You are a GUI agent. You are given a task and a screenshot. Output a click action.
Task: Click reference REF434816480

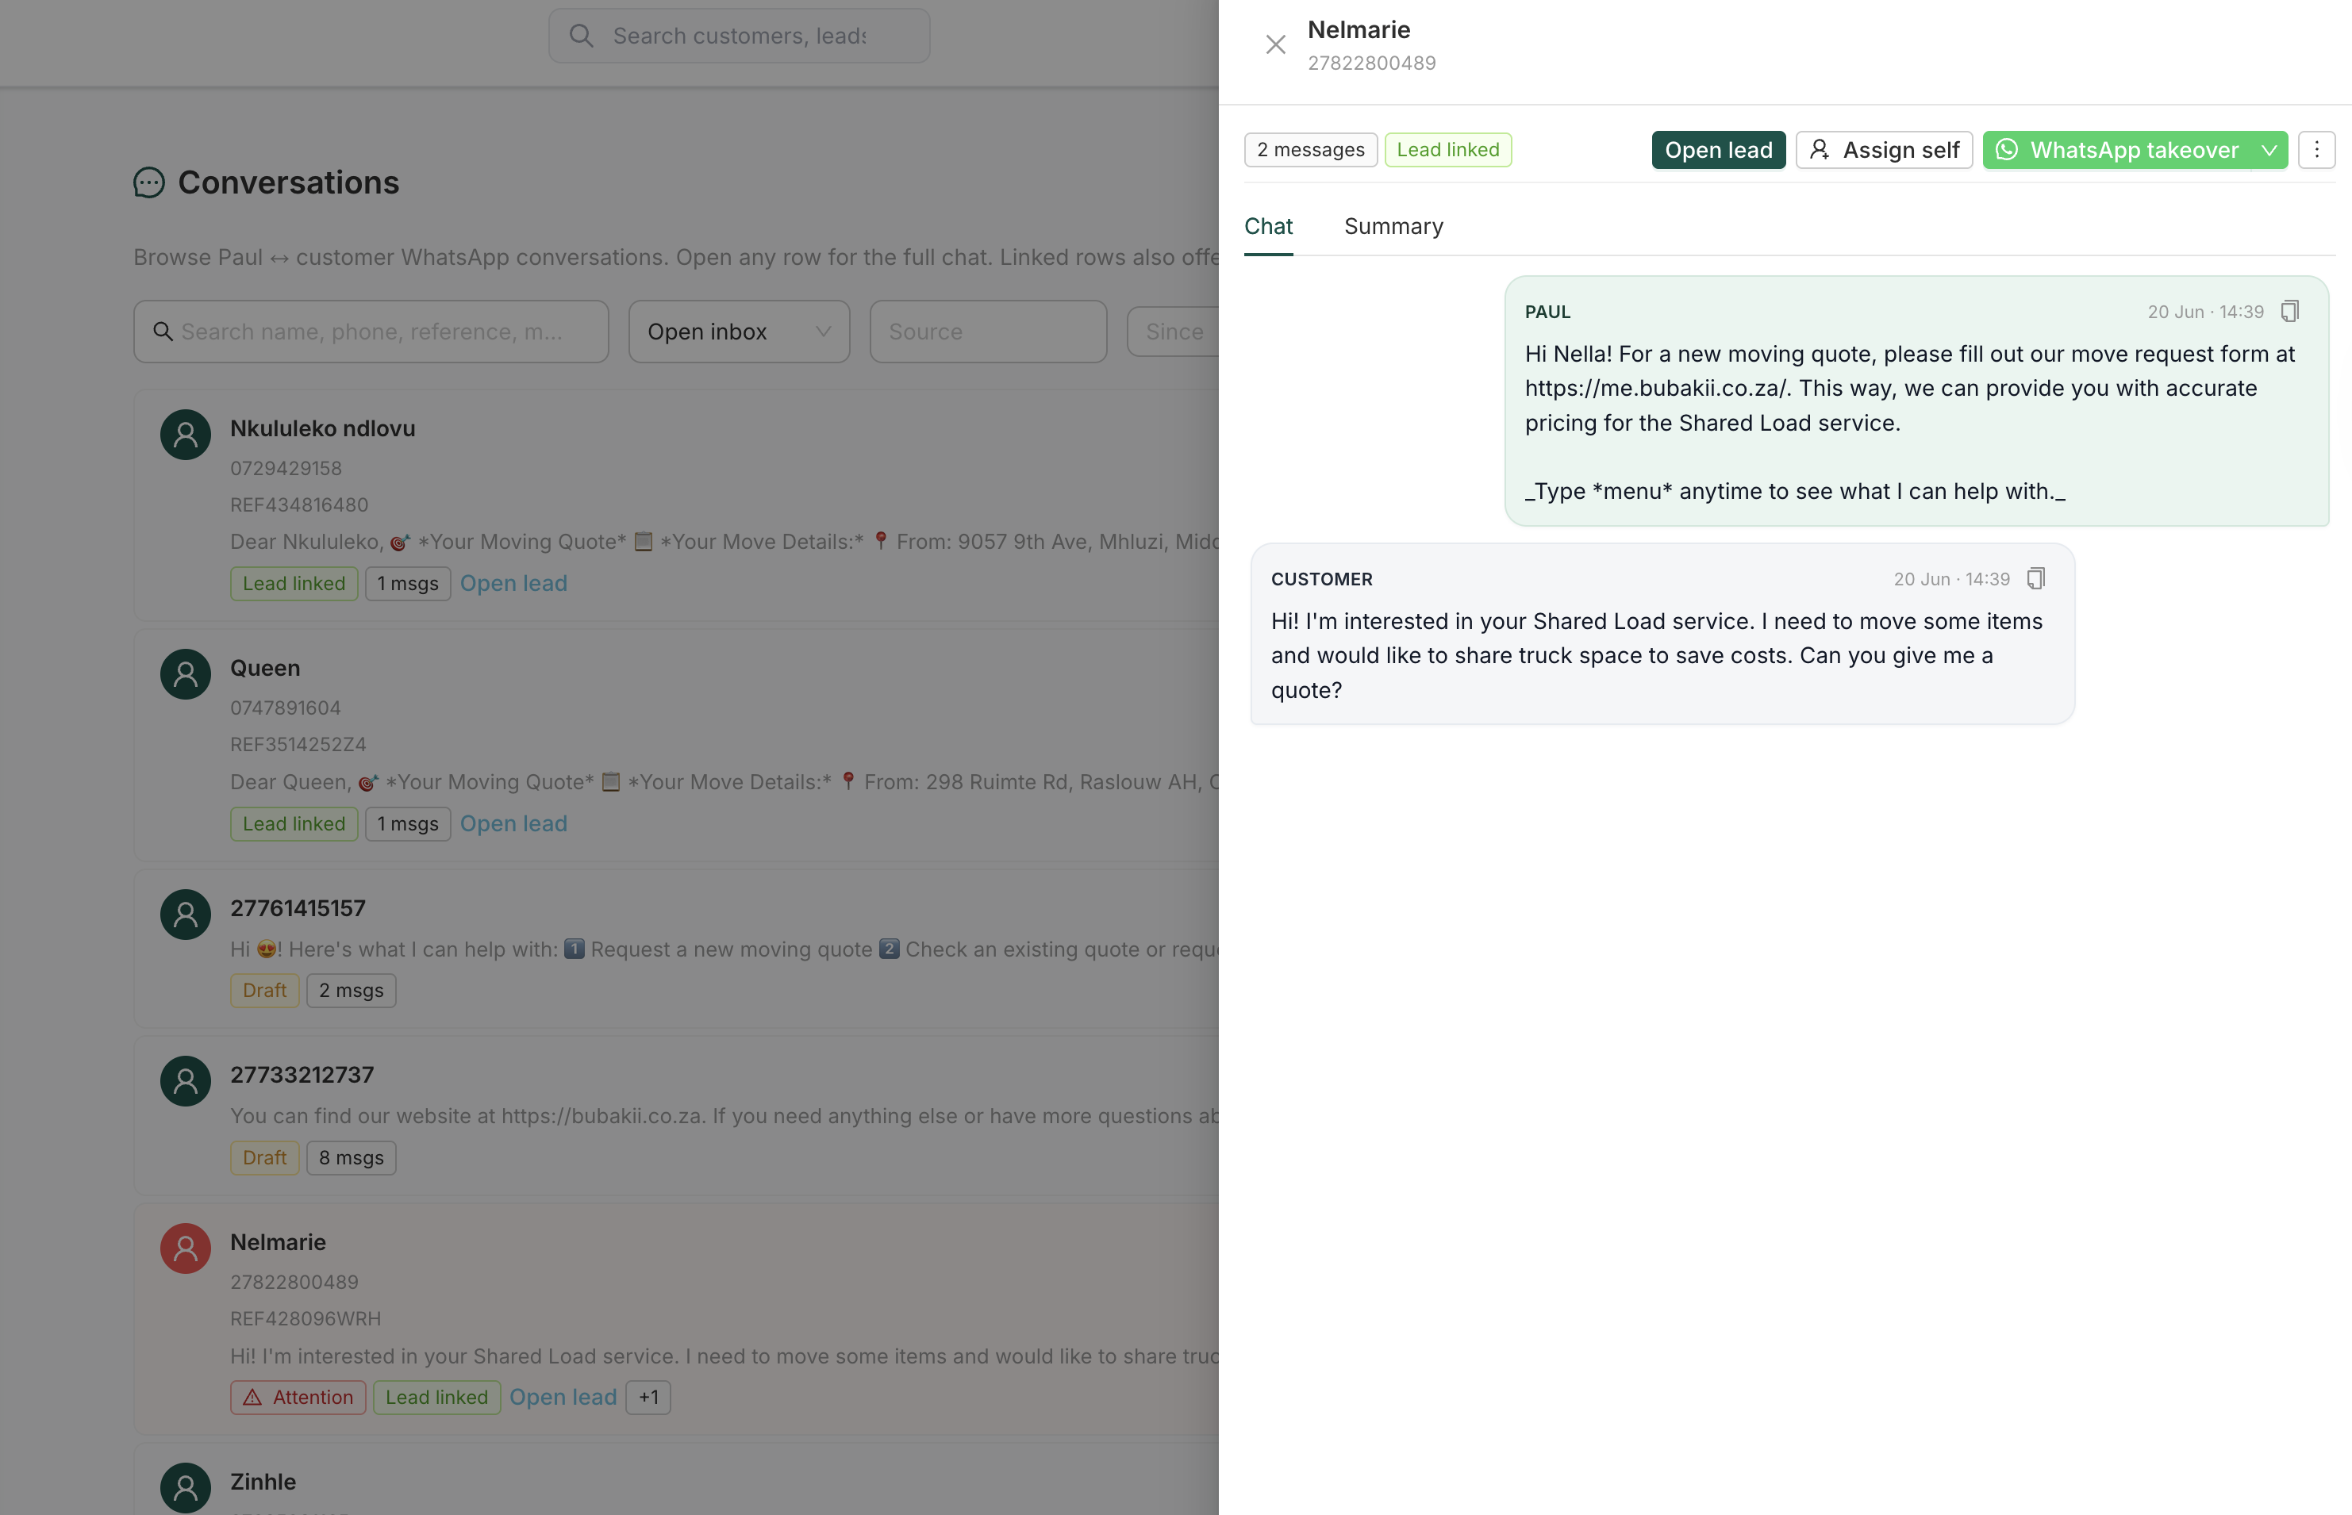299,504
